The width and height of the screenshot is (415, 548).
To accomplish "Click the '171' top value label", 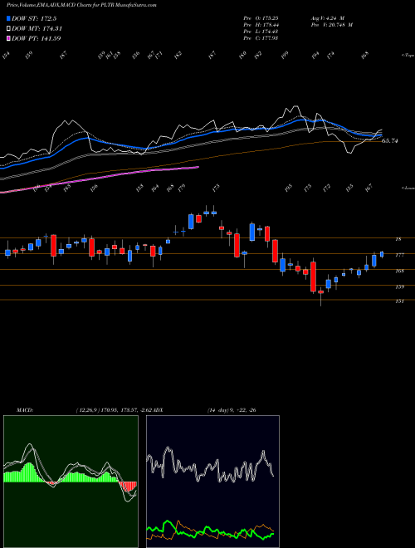I will [x=159, y=55].
